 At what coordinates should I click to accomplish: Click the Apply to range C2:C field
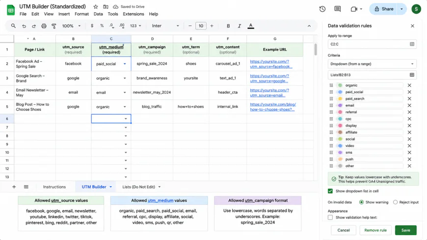[x=372, y=44]
